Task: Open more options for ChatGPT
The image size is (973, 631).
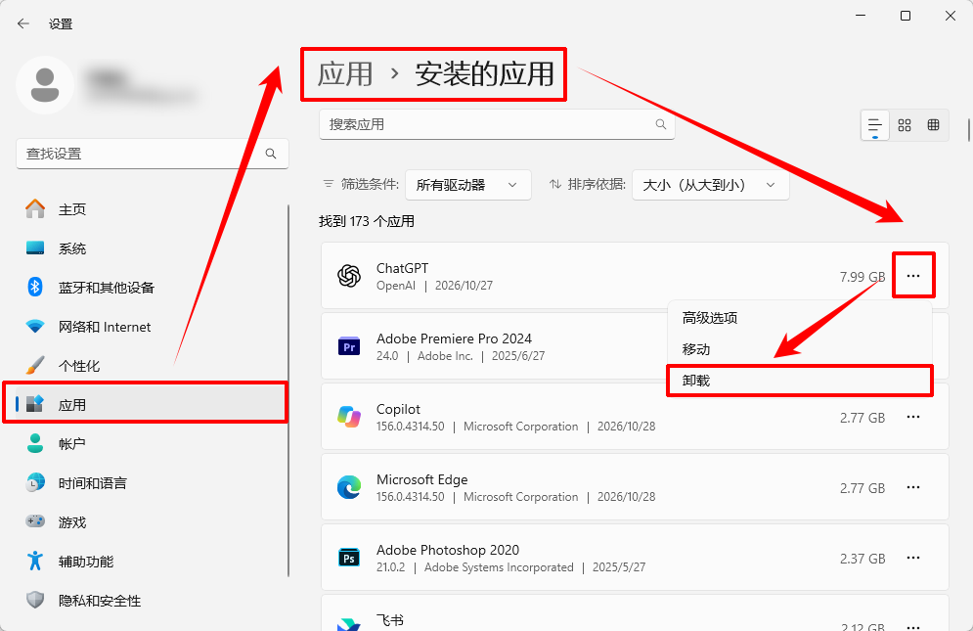Action: click(912, 276)
